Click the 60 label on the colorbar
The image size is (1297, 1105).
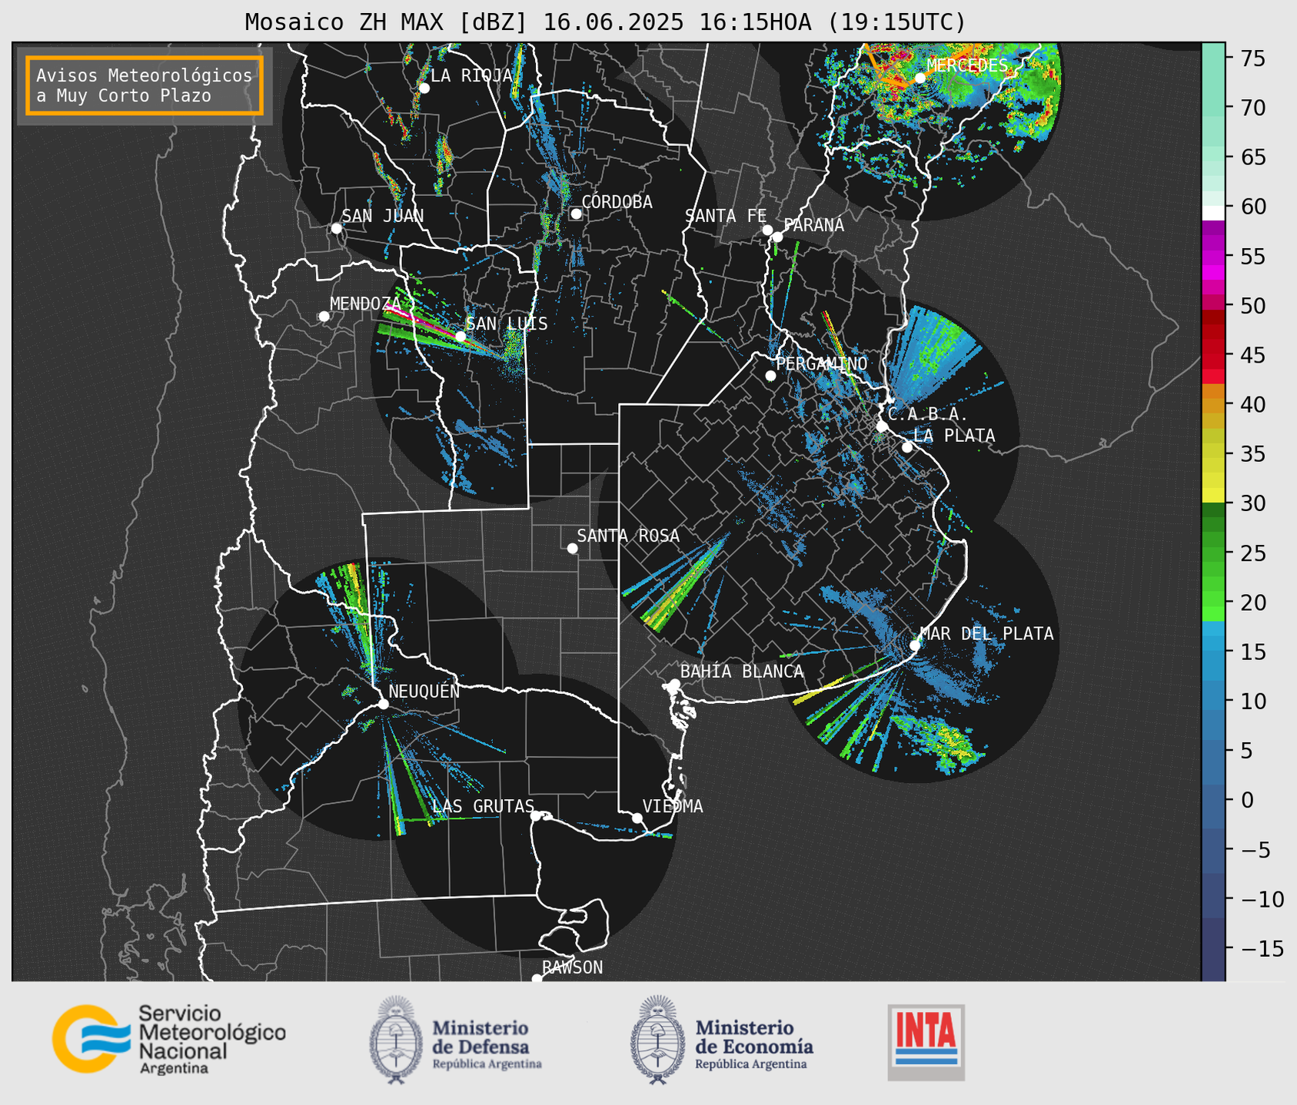[1253, 207]
